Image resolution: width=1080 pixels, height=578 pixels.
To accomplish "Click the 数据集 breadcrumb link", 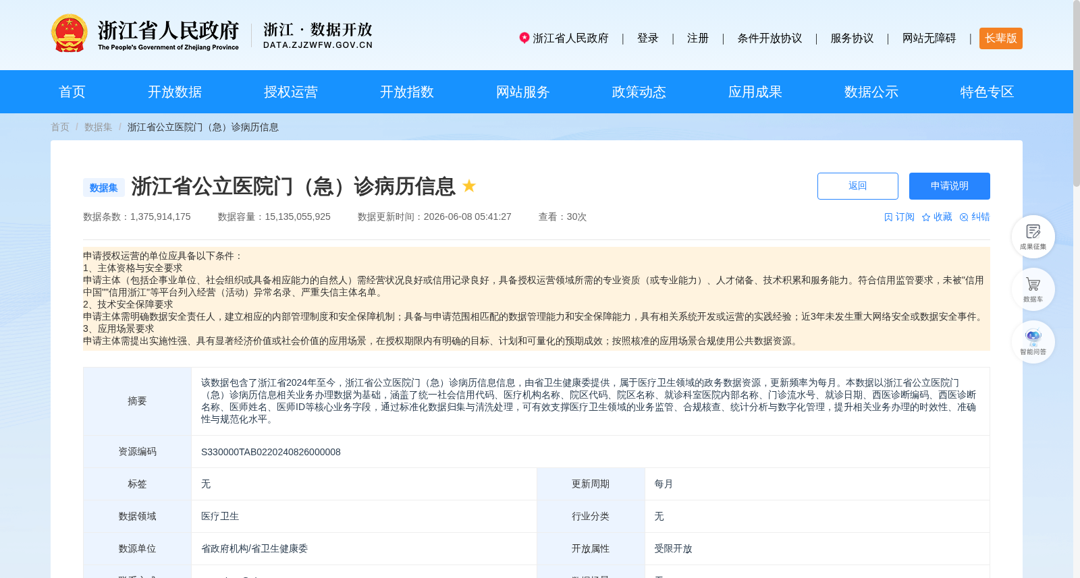I will [x=99, y=127].
